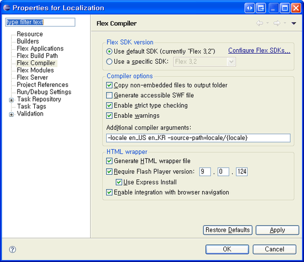Toggle Enable warnings checkbox

tap(109, 116)
